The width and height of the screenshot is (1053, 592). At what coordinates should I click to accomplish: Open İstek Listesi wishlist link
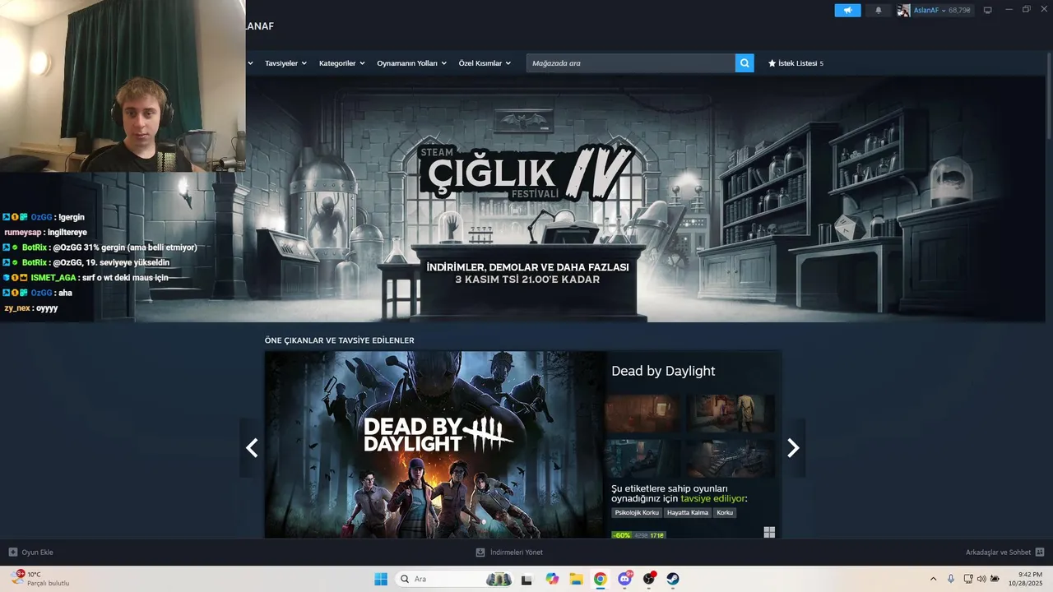click(x=796, y=63)
